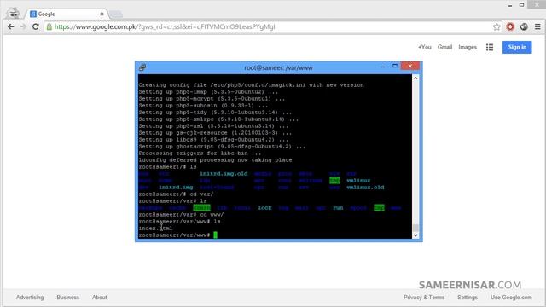
Task: Close the root@sameer terminal window
Action: click(410, 66)
